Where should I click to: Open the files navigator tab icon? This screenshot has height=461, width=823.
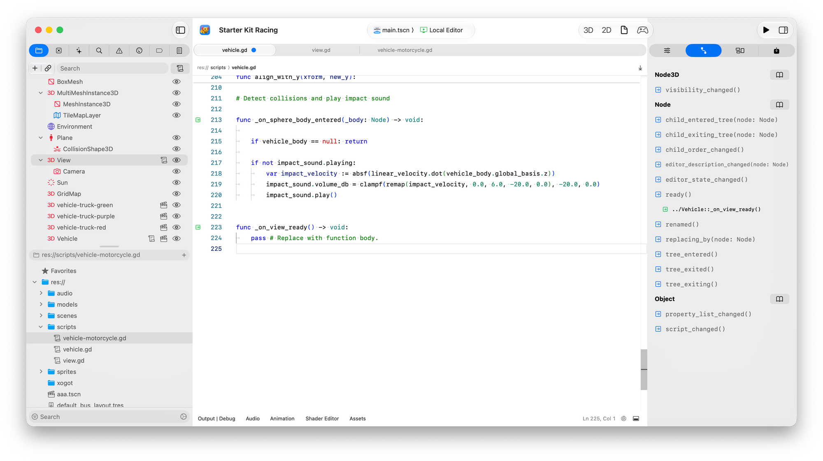(x=39, y=51)
